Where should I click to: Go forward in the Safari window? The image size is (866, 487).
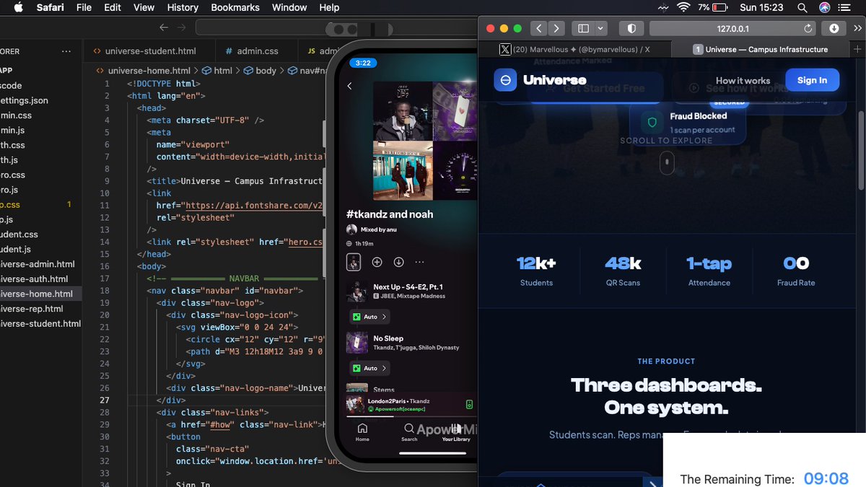(556, 28)
